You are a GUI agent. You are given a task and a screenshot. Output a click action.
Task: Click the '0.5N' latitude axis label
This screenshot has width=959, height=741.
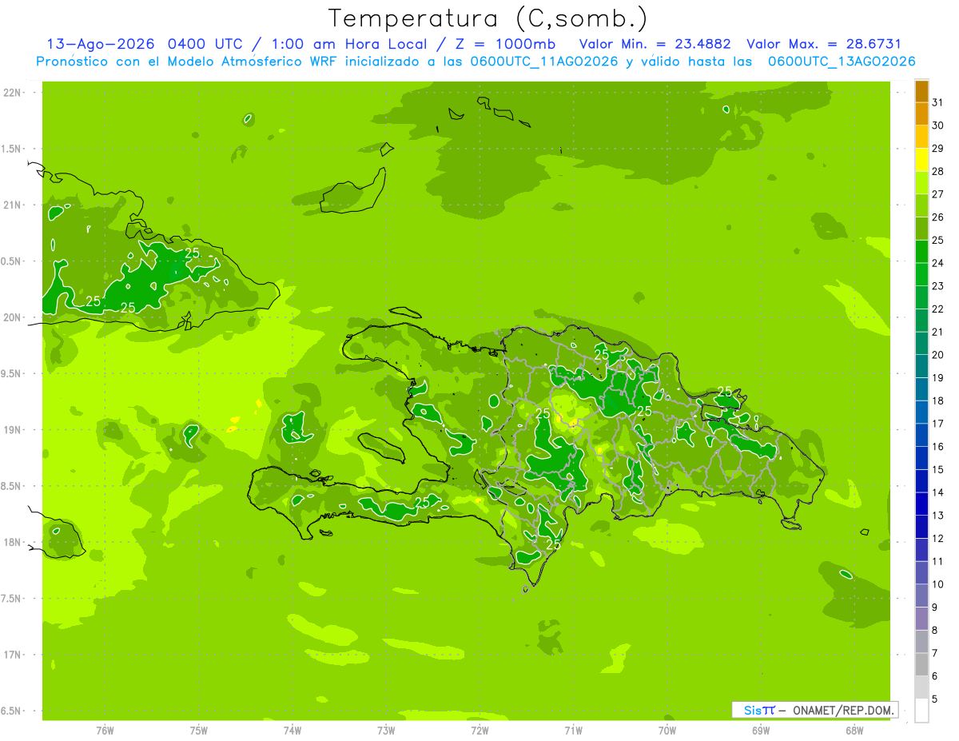point(12,261)
